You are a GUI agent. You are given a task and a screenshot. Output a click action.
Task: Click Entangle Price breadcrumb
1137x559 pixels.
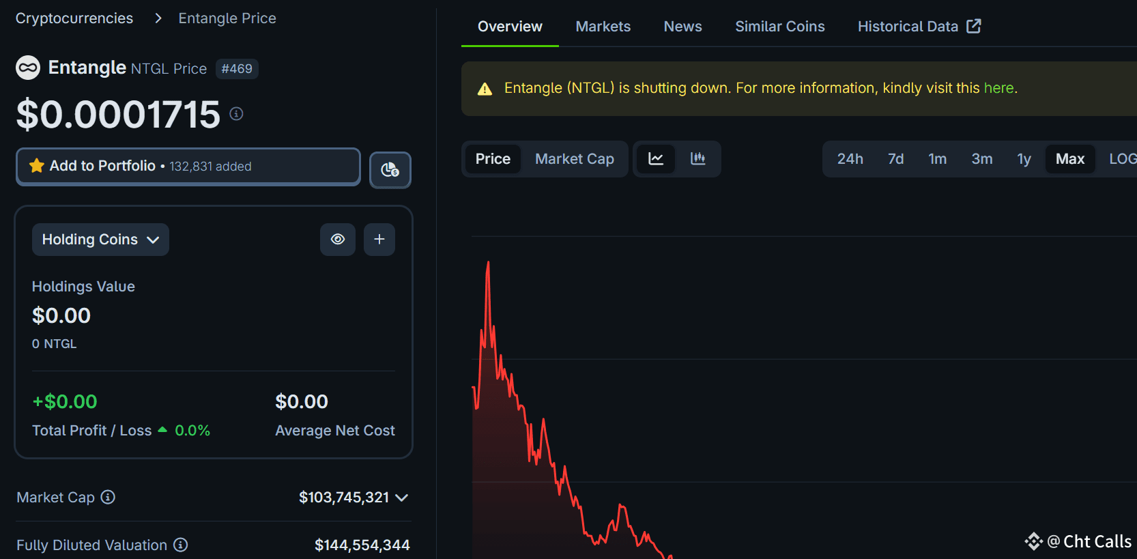(x=227, y=18)
